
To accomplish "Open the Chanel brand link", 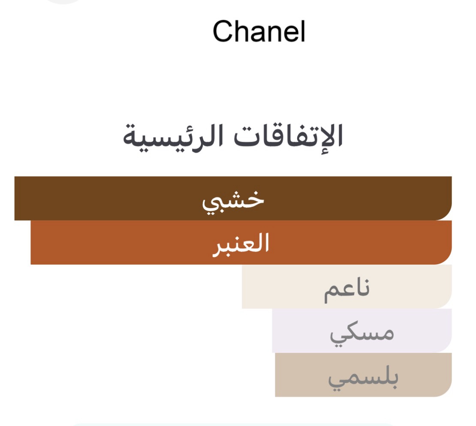I will point(259,32).
